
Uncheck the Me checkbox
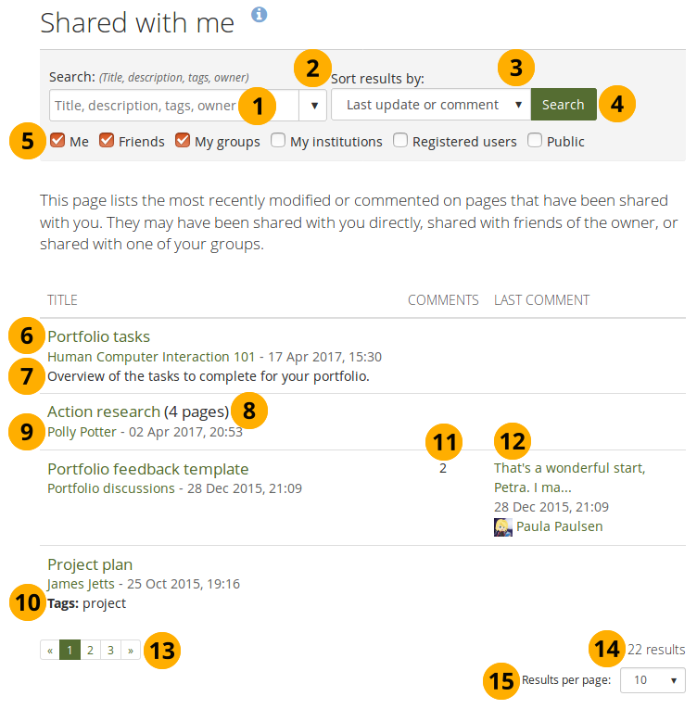tap(57, 142)
